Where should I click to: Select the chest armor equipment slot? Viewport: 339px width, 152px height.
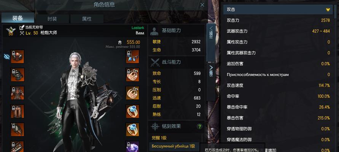tap(17, 93)
